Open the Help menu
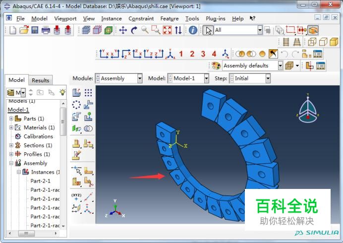 [238, 19]
